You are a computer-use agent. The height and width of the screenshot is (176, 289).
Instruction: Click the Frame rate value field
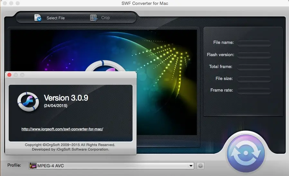point(254,90)
